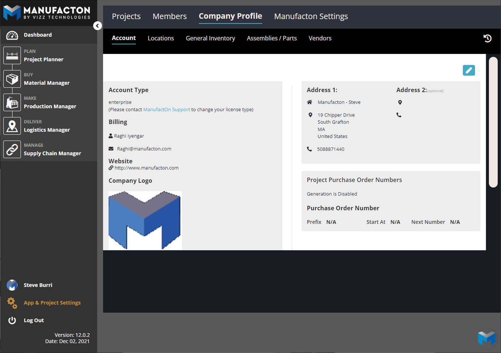Open Material Manager box icon
501x353 pixels.
12,79
